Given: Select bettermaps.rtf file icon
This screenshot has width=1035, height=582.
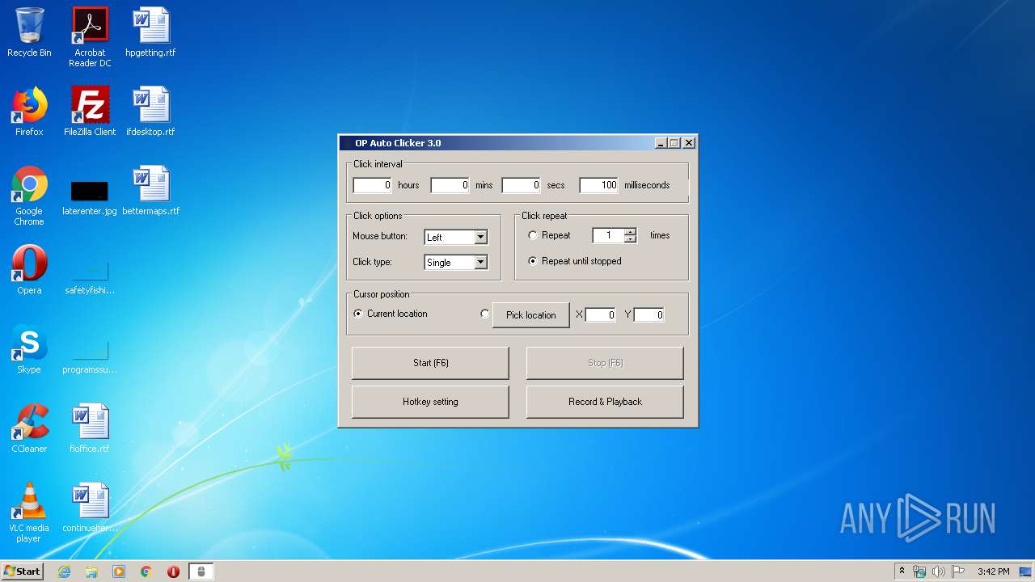Looking at the screenshot, I should pyautogui.click(x=150, y=191).
